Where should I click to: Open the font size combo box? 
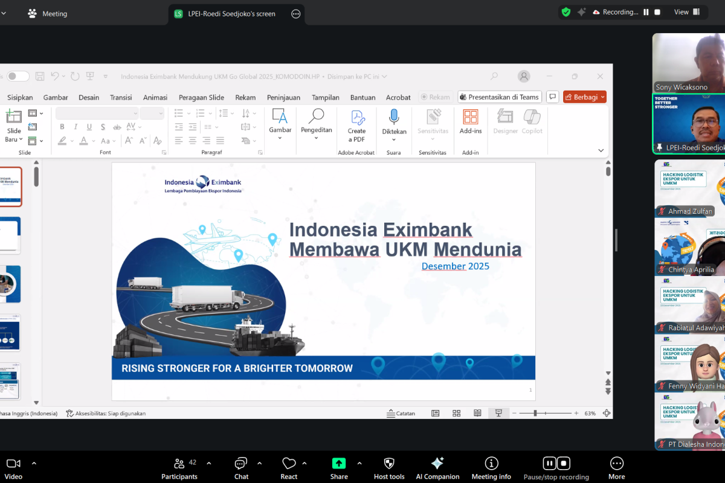click(x=152, y=114)
